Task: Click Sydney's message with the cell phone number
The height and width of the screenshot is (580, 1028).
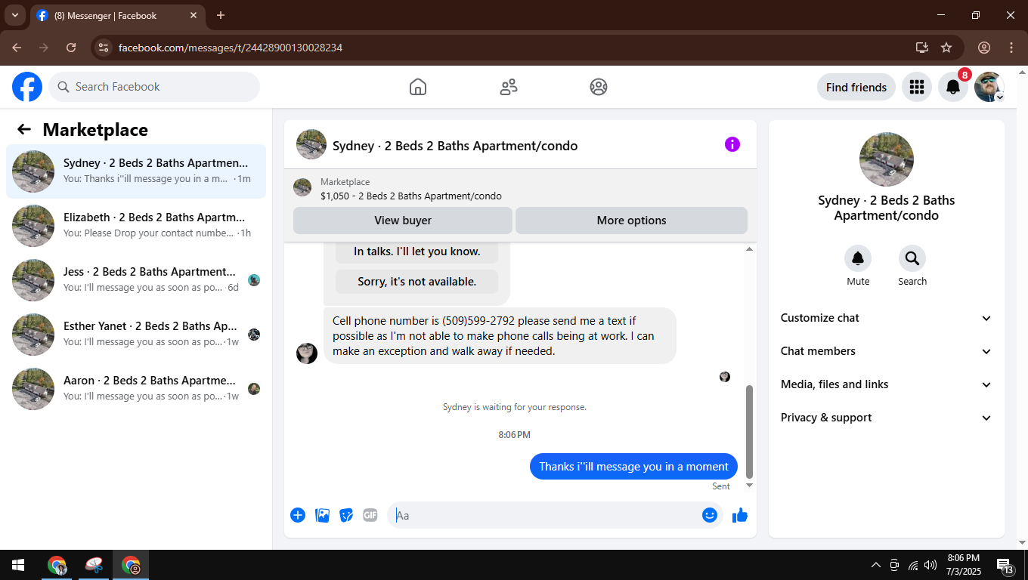Action: click(500, 335)
